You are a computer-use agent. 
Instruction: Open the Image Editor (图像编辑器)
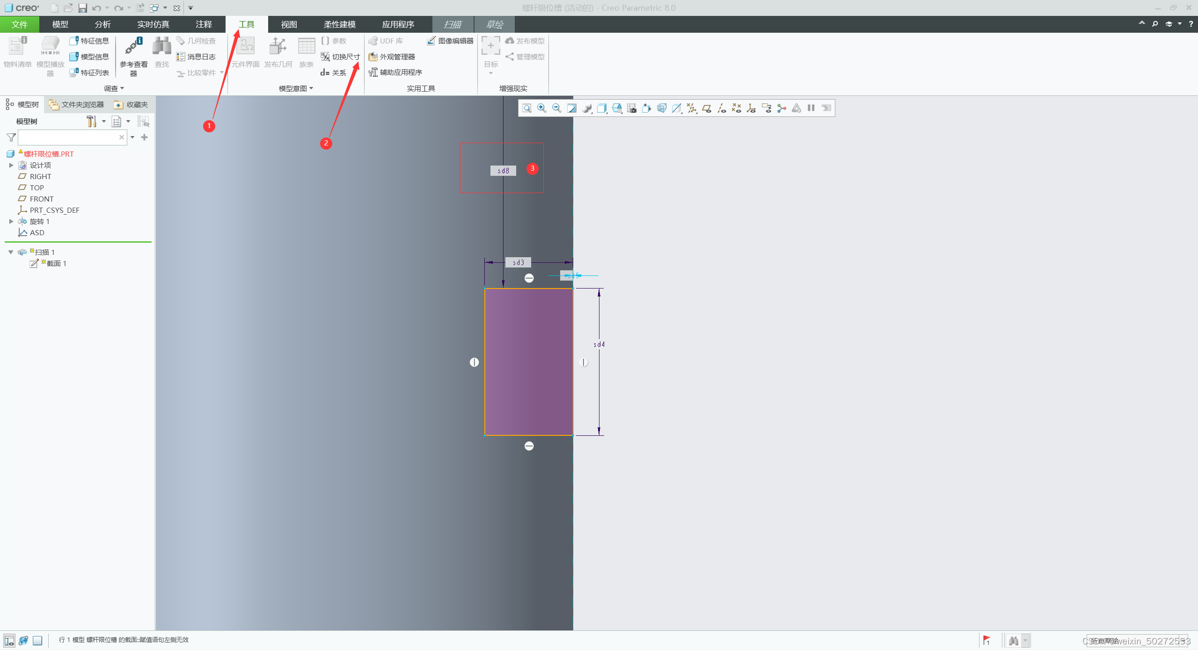450,41
